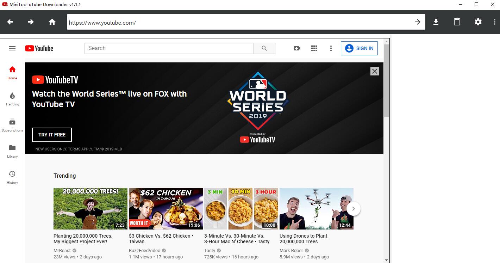
Task: Open '3-Minute Vs. 30-Minute' Mac title
Action: (x=237, y=239)
